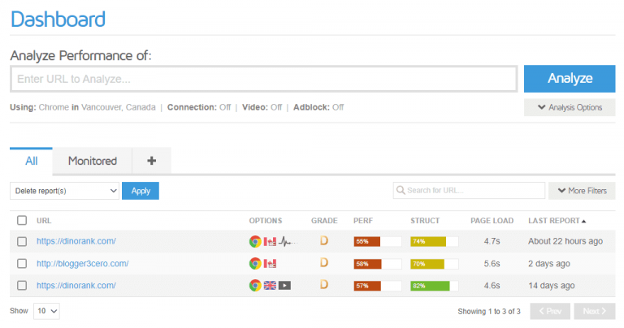Check the box for dinorank.com from 22 hours ago
The height and width of the screenshot is (328, 624).
pos(22,241)
